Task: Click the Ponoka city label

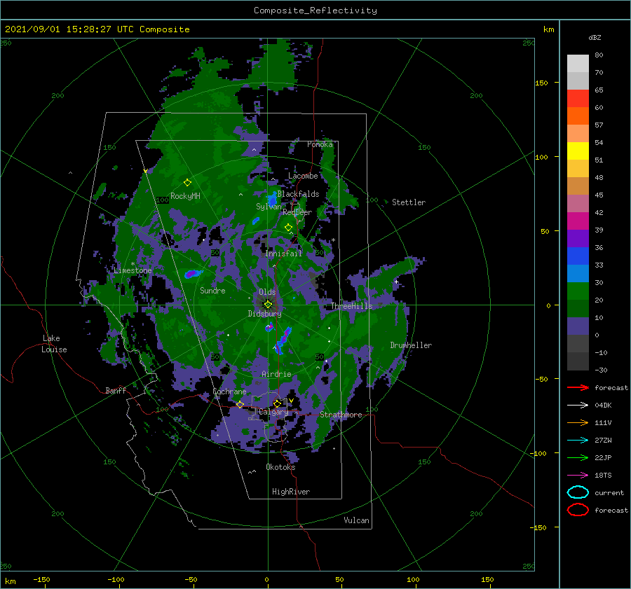Action: click(x=320, y=144)
